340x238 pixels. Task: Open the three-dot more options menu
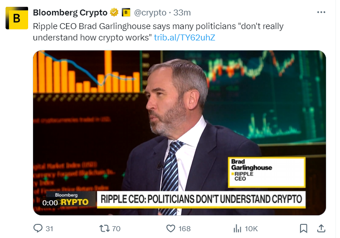coord(321,12)
